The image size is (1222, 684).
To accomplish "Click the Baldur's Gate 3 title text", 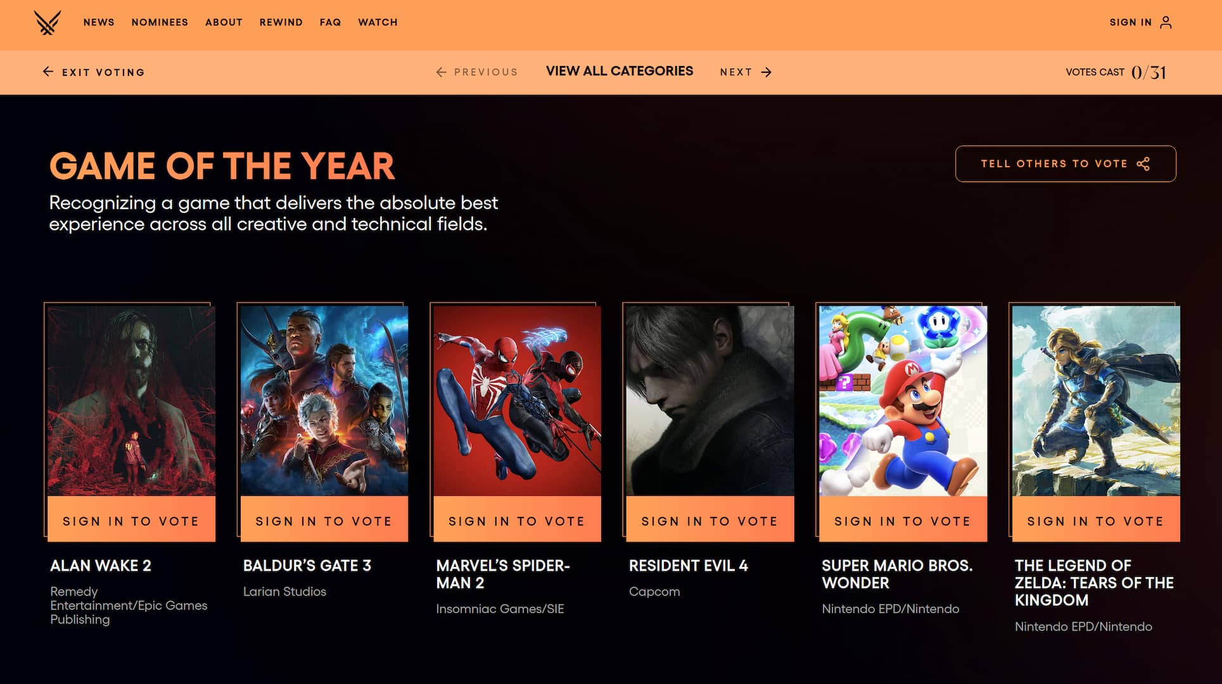I will tap(307, 566).
